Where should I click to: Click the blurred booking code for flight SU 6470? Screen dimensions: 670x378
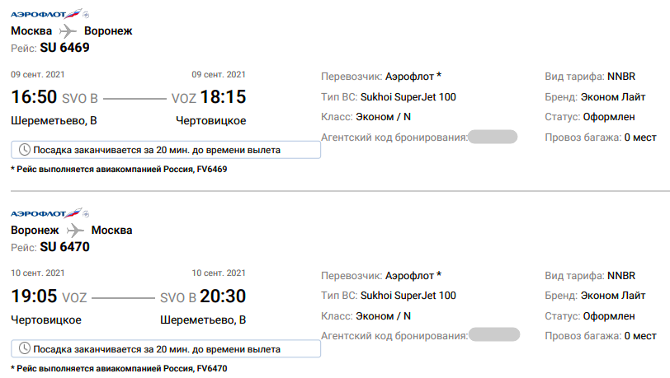(x=494, y=335)
